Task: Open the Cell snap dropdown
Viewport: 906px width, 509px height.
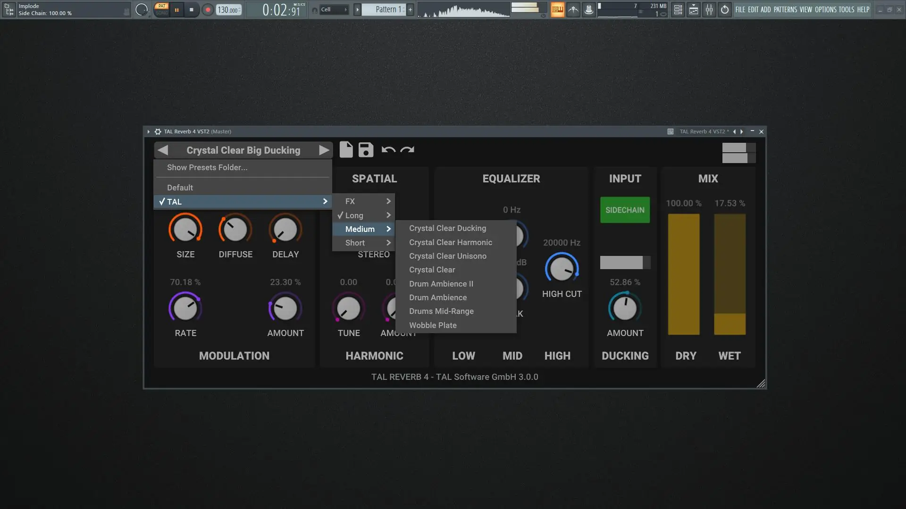Action: click(x=334, y=9)
